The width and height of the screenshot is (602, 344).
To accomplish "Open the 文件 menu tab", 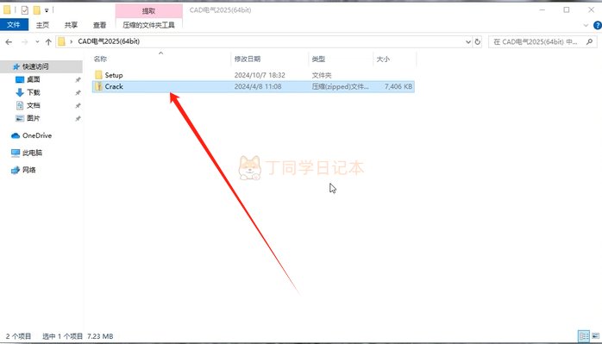I will click(14, 25).
